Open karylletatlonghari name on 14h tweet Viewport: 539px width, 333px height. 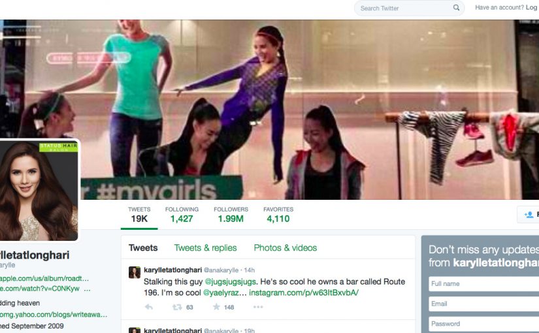click(172, 270)
